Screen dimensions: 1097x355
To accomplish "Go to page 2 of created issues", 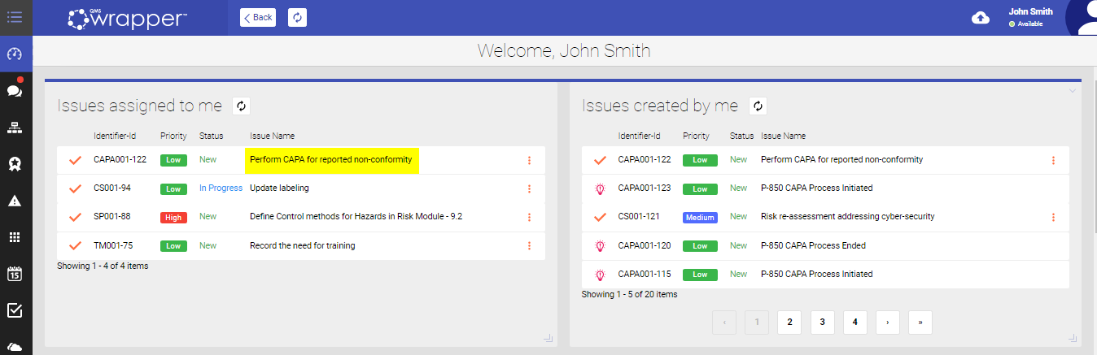I will 789,323.
